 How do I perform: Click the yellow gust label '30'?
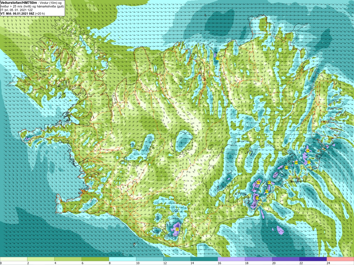(177, 229)
